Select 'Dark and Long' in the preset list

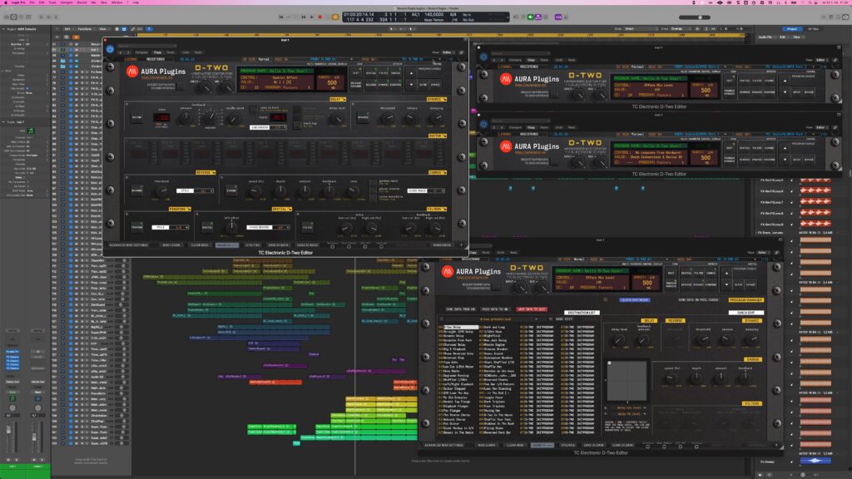[x=494, y=328]
